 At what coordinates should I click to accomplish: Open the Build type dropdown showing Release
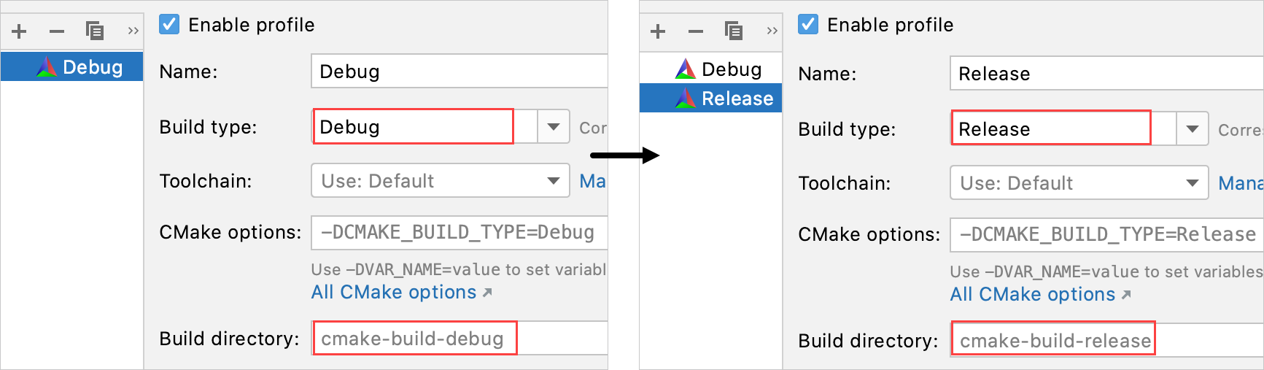1193,129
